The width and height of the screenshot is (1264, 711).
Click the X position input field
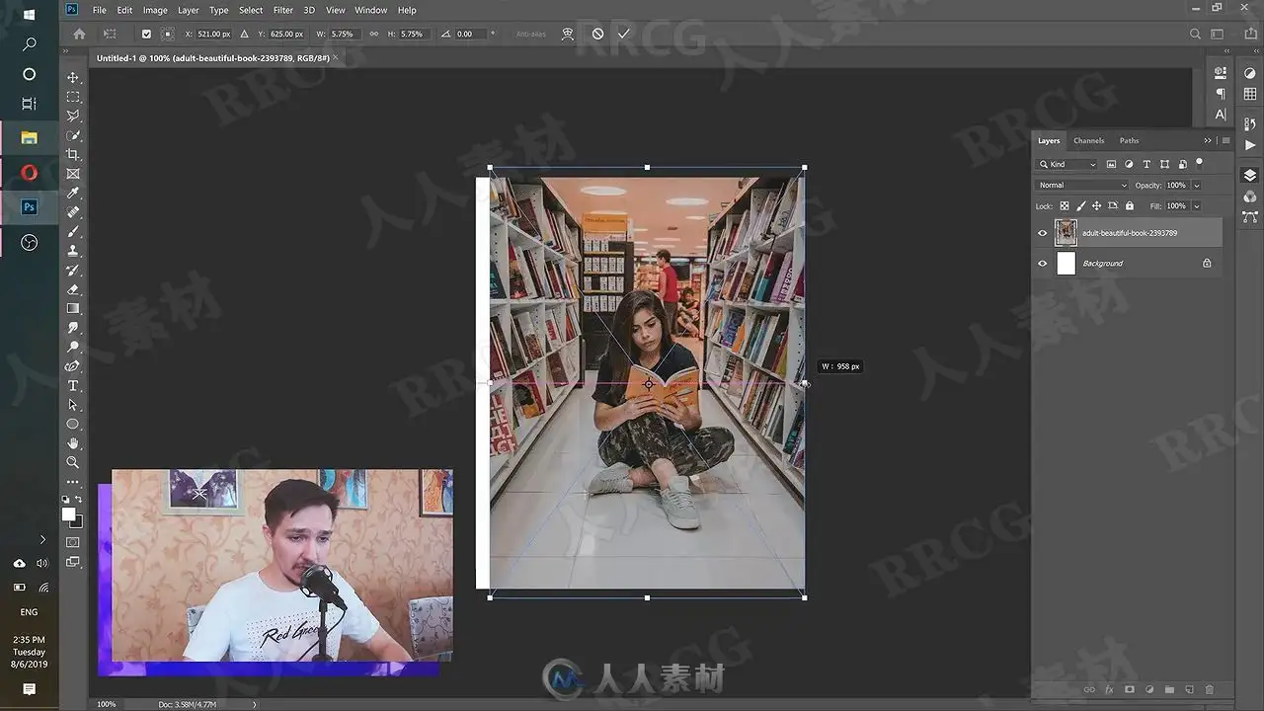[213, 34]
